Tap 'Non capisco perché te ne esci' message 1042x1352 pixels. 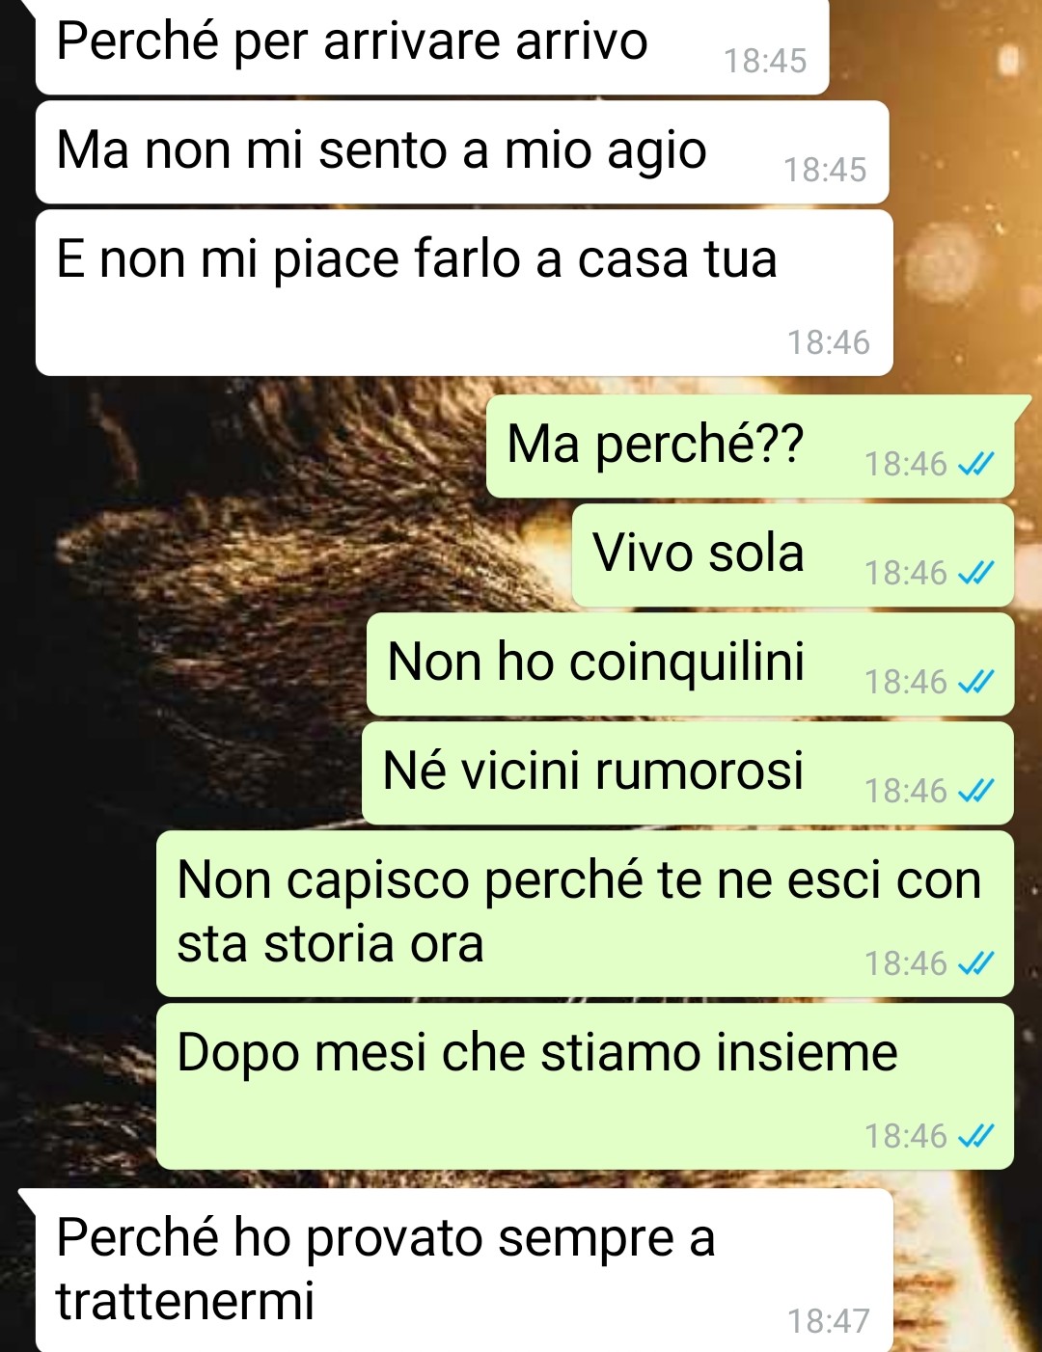pyautogui.click(x=585, y=914)
